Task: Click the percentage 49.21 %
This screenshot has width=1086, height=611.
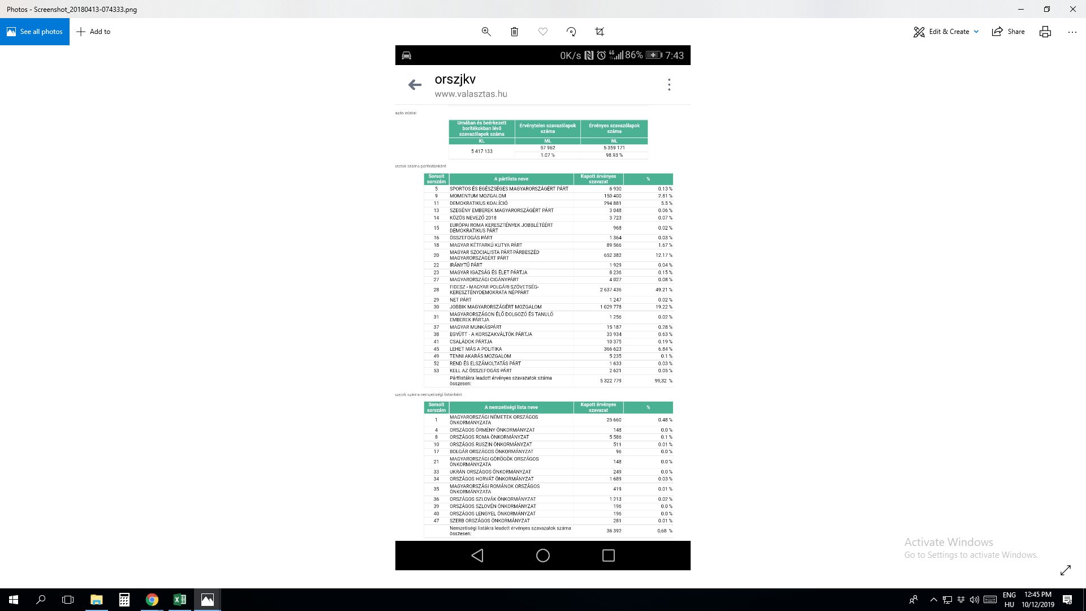Action: pyautogui.click(x=664, y=290)
